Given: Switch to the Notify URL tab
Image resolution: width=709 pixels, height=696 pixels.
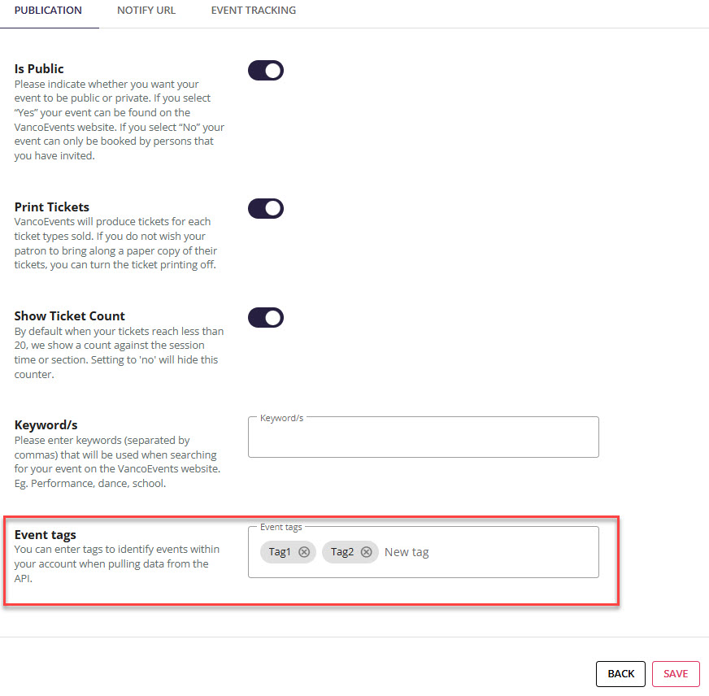Looking at the screenshot, I should coord(146,11).
